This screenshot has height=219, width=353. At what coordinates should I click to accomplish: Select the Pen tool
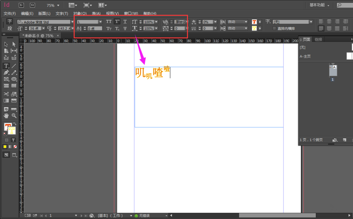(x=6, y=72)
